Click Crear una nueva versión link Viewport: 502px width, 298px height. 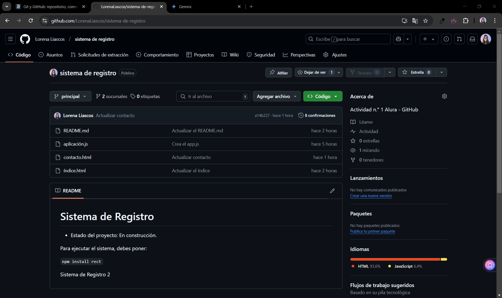371,196
